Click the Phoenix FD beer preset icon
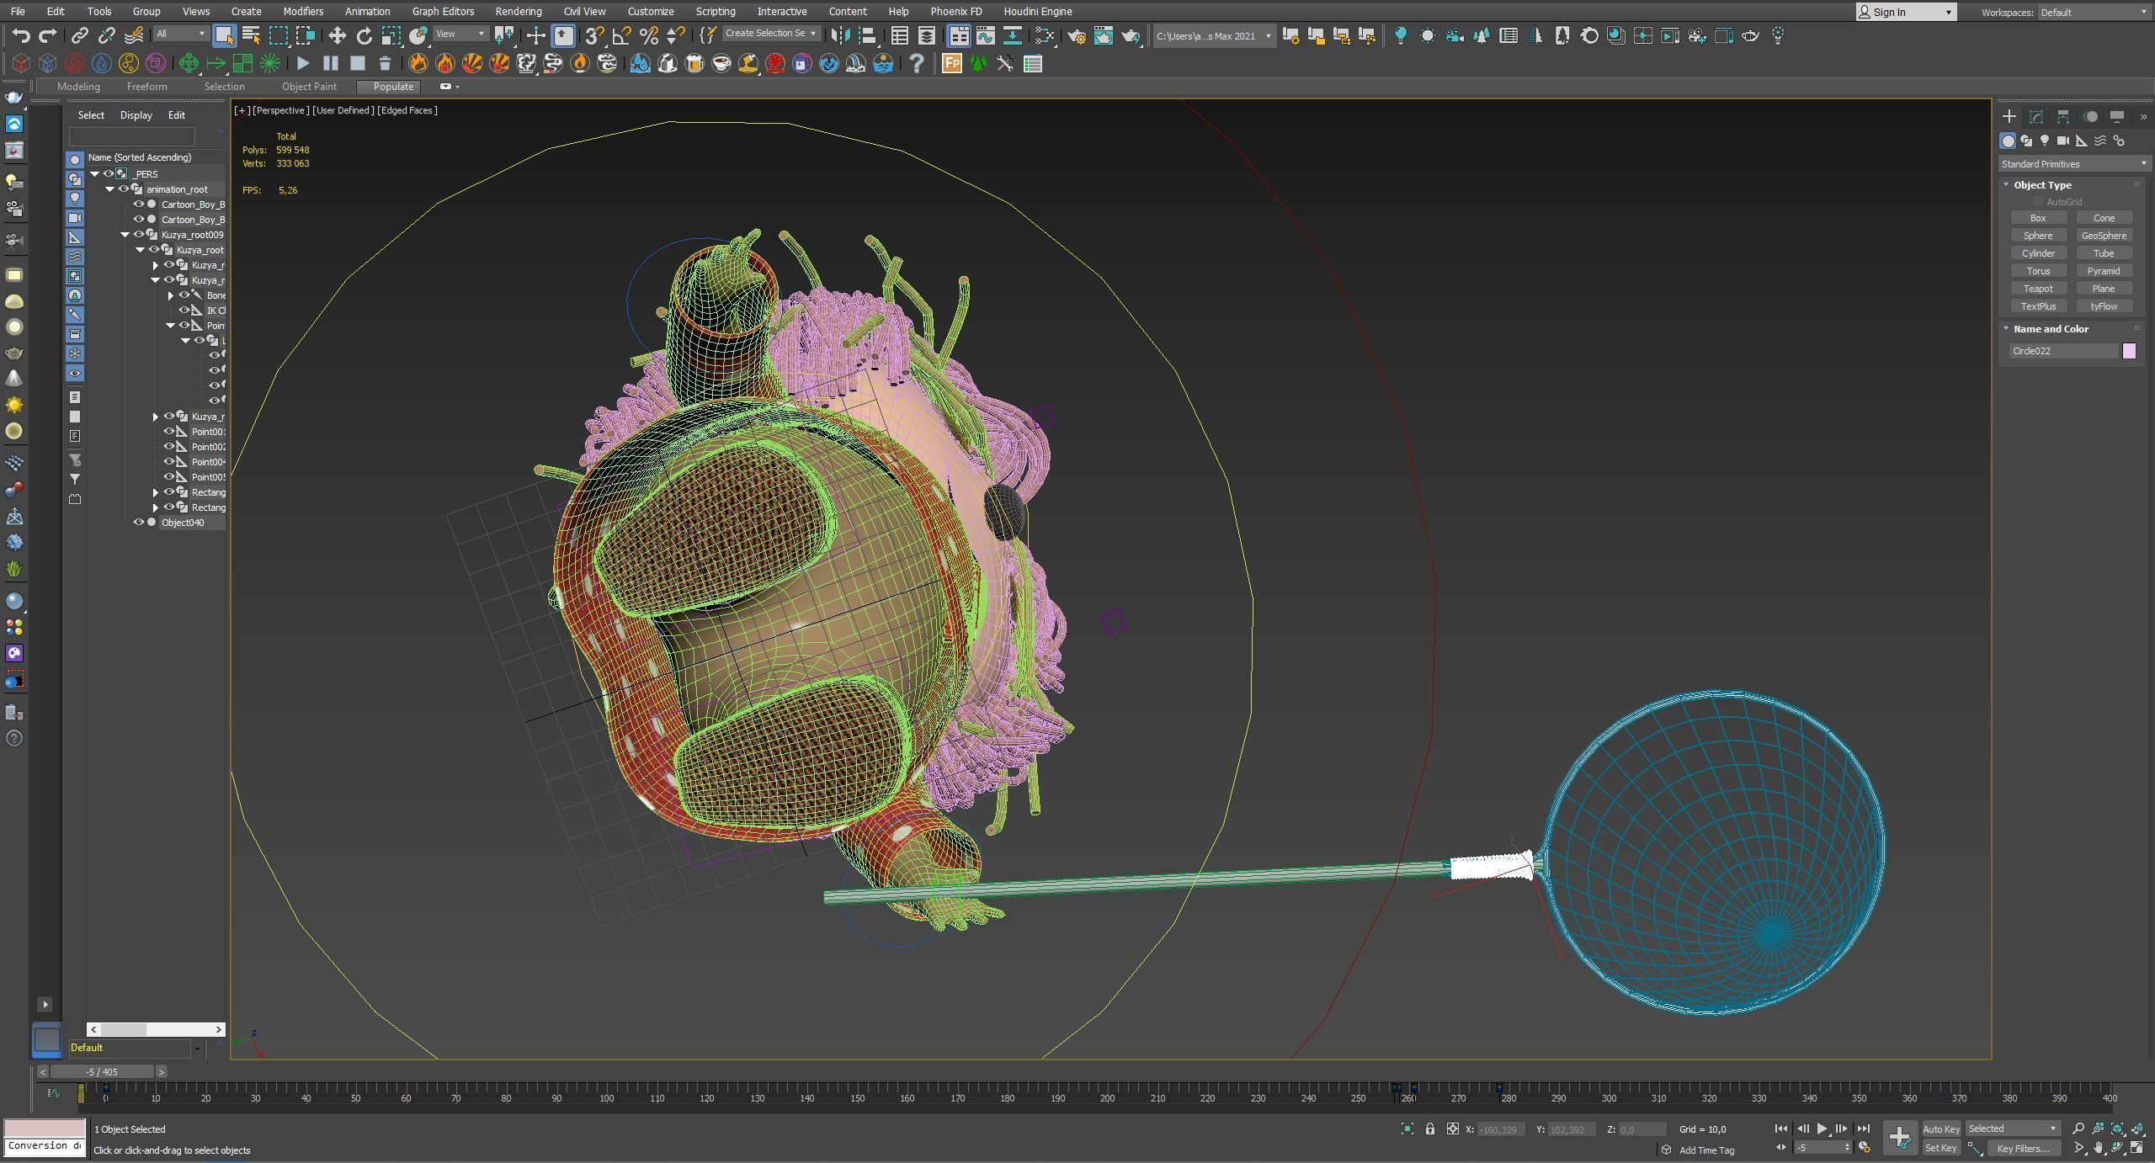The image size is (2155, 1163). click(694, 63)
